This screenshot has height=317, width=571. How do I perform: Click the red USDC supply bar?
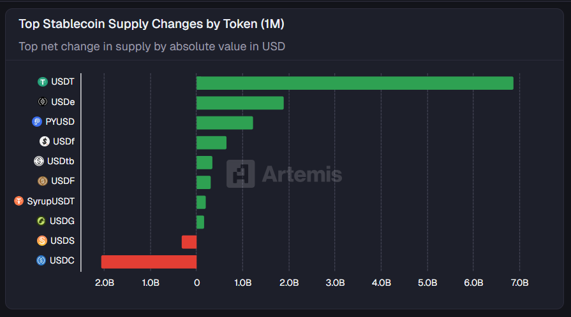pyautogui.click(x=149, y=262)
